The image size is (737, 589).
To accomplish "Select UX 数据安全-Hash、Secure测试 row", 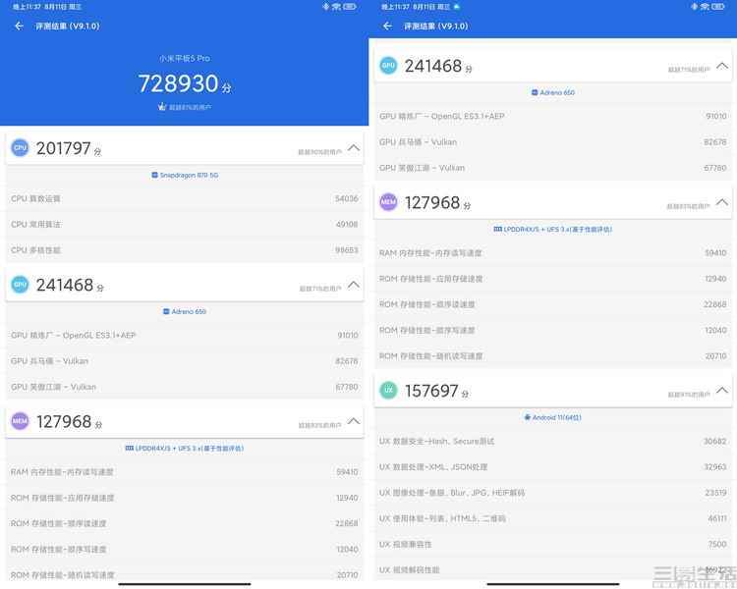I will point(552,441).
